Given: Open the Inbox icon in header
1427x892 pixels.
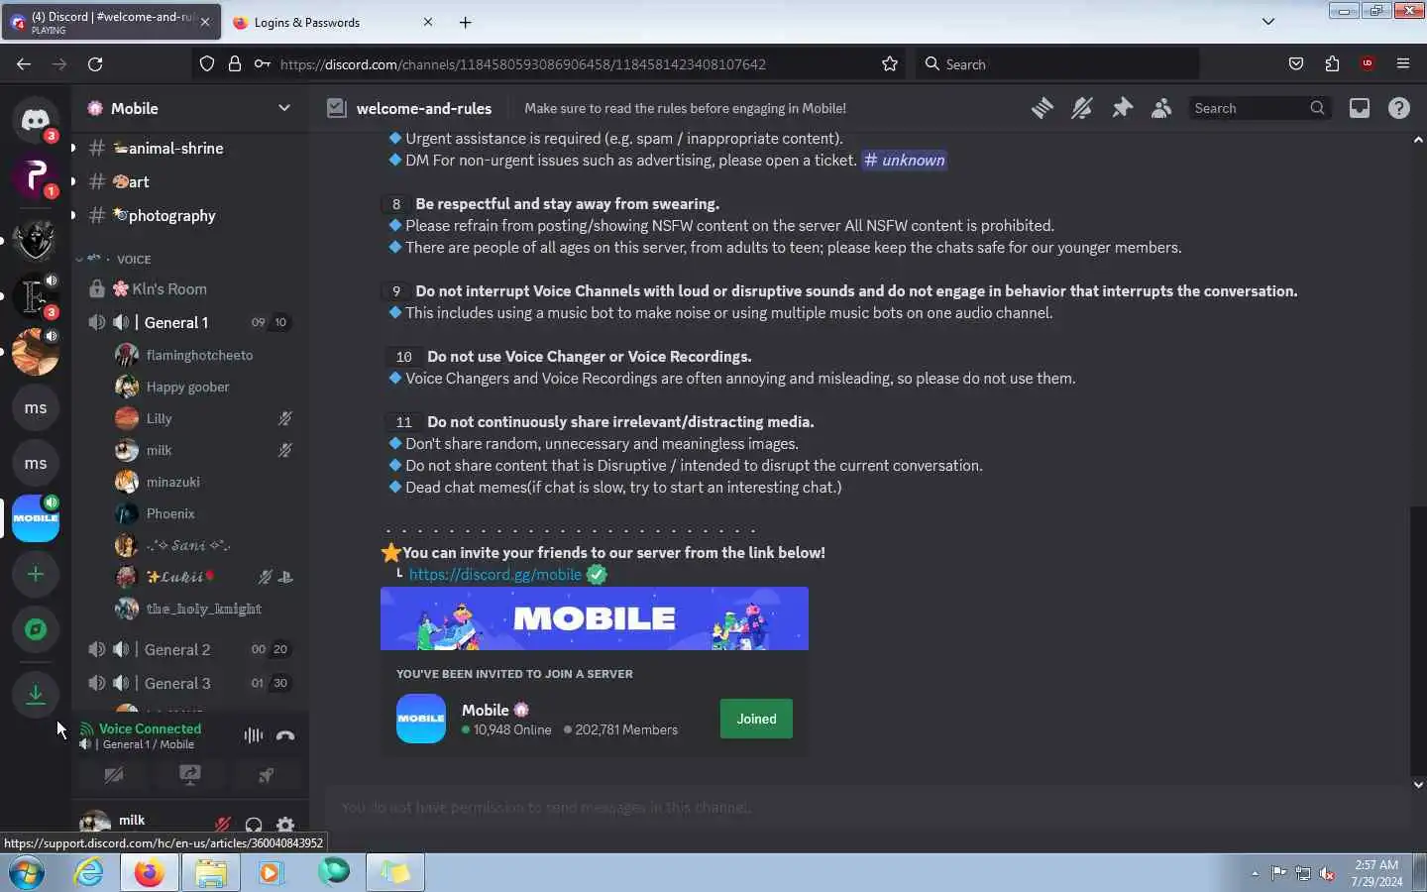Looking at the screenshot, I should 1360,108.
